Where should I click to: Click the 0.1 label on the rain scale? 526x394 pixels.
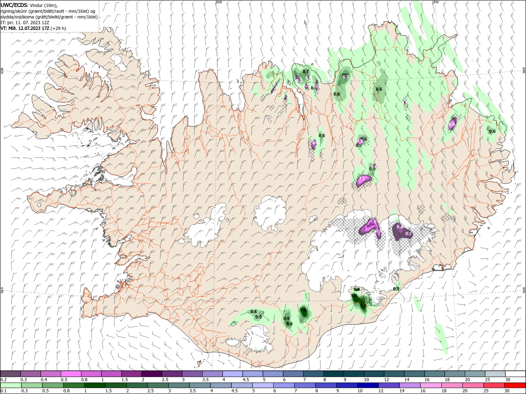click(x=4, y=391)
